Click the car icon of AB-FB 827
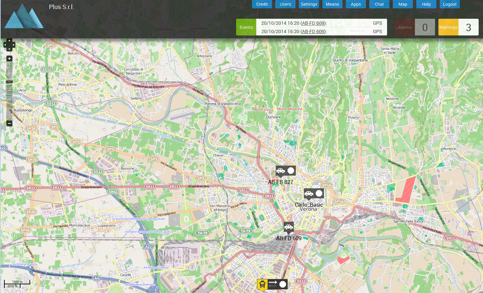 coord(281,171)
